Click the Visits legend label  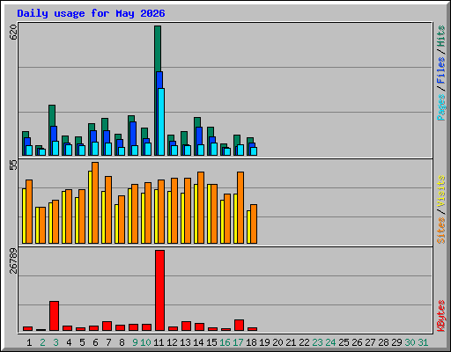click(440, 192)
